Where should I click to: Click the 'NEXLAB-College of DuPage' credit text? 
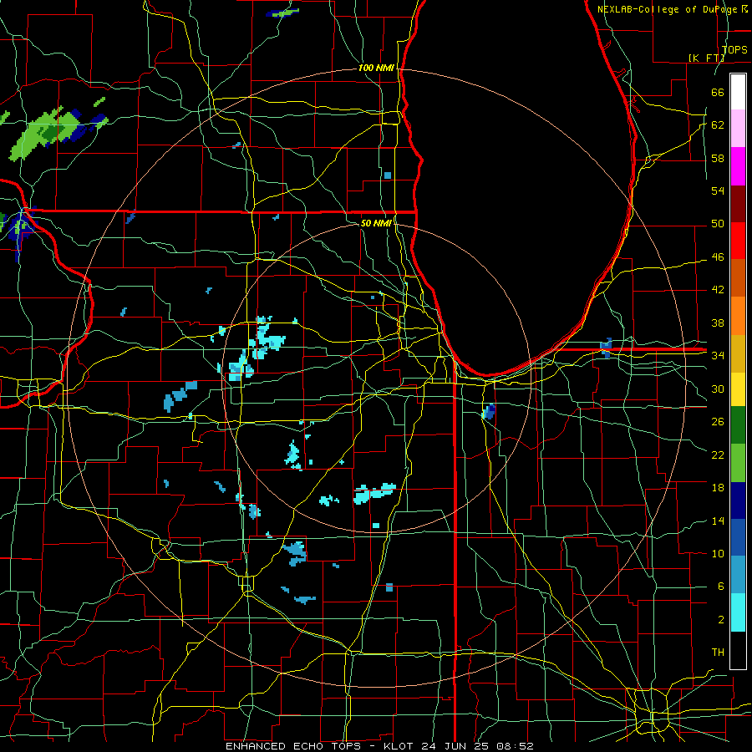tap(667, 9)
